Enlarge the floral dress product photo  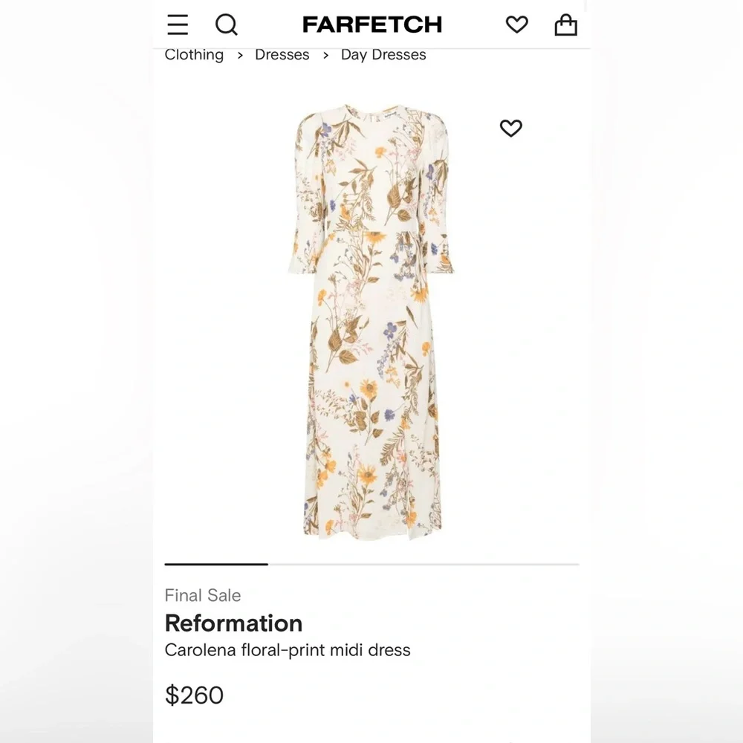pyautogui.click(x=371, y=319)
